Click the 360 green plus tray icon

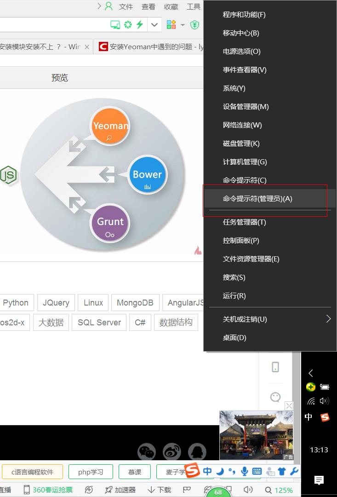[311, 387]
